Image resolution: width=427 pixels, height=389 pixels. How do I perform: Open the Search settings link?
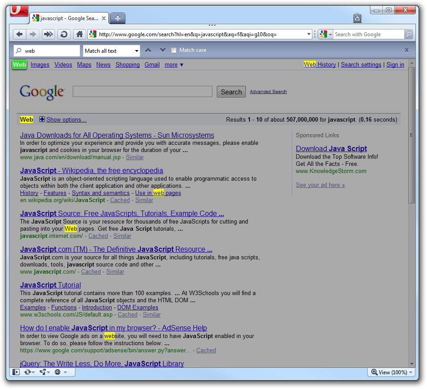click(361, 65)
